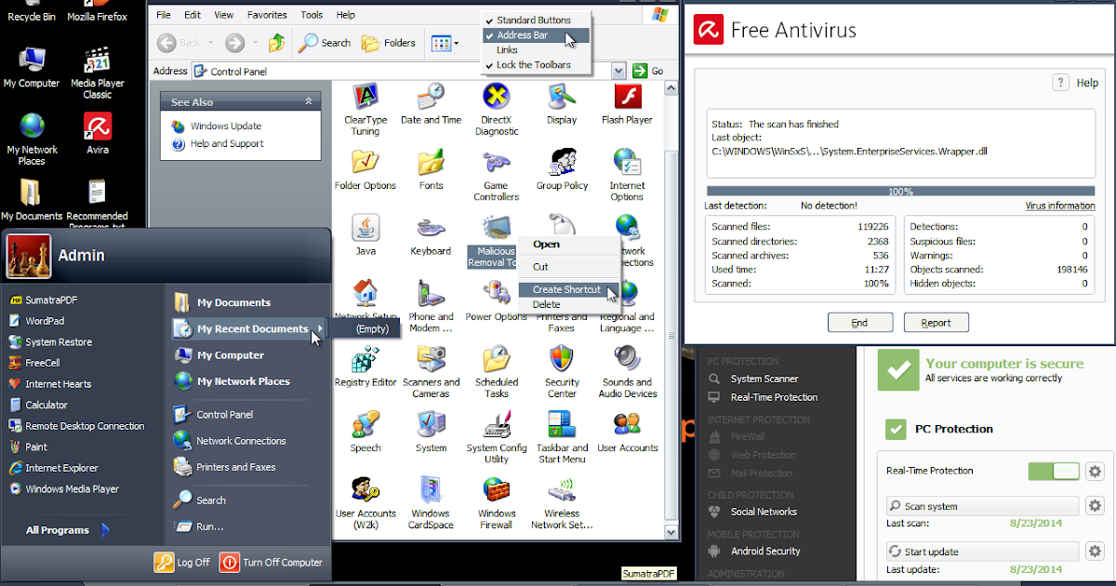Open the User Accounts icon
1116x586 pixels.
[627, 432]
